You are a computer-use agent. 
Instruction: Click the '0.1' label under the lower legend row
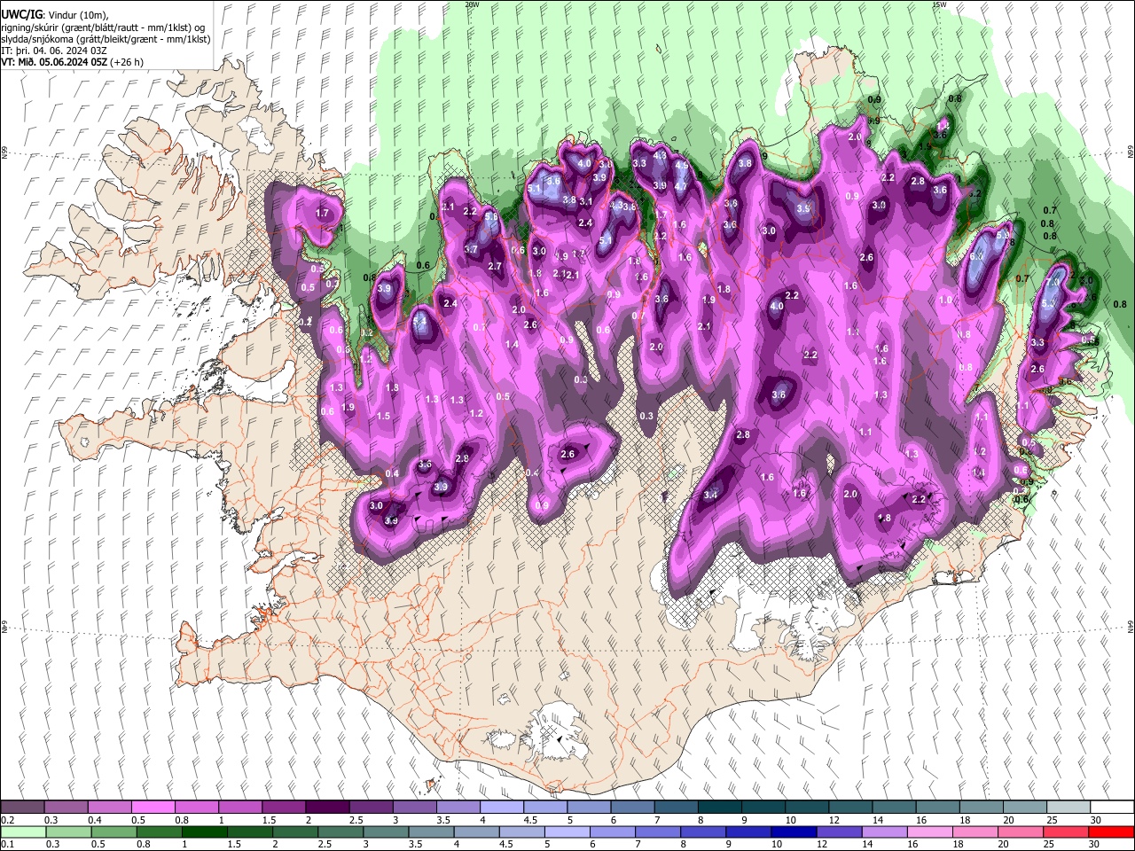tap(8, 845)
